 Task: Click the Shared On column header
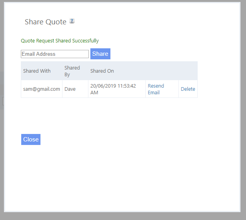click(x=102, y=71)
